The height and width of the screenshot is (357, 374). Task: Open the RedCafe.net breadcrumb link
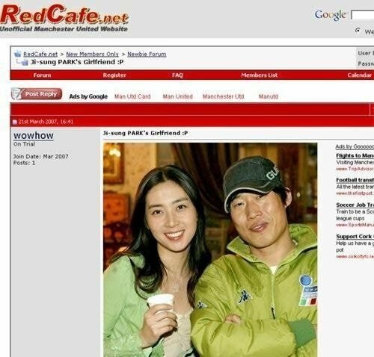pyautogui.click(x=40, y=55)
